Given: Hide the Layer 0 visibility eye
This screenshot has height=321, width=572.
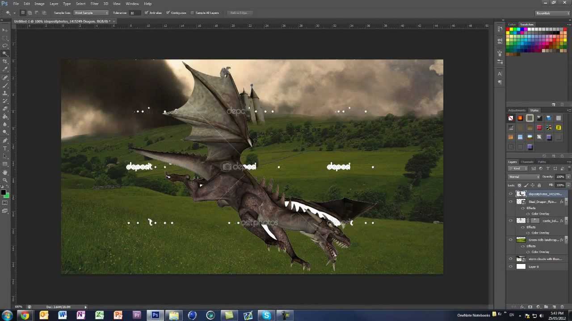Looking at the screenshot, I should point(511,267).
